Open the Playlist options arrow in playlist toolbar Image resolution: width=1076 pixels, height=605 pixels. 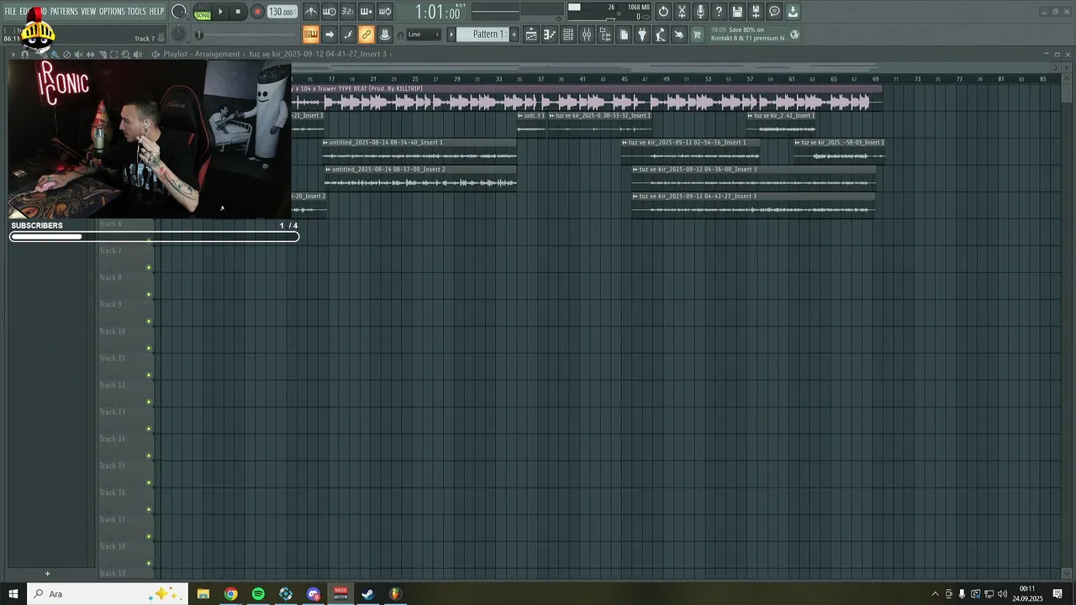pos(13,54)
